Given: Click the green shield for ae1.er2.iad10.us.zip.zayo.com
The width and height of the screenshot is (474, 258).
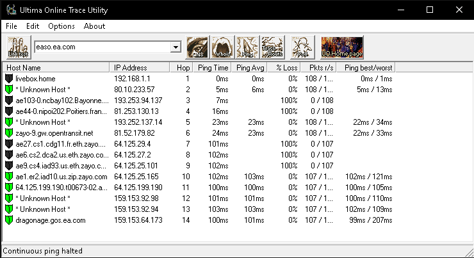Looking at the screenshot, I should pos(9,177).
